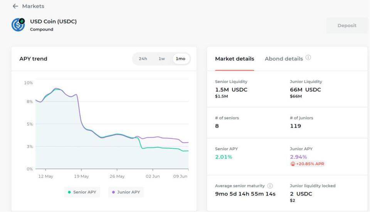Click the USD Coin token logo
Viewport: 370px width, 212px height.
click(x=18, y=25)
